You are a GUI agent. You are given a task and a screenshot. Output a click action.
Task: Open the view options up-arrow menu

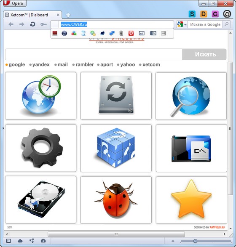tap(173, 241)
